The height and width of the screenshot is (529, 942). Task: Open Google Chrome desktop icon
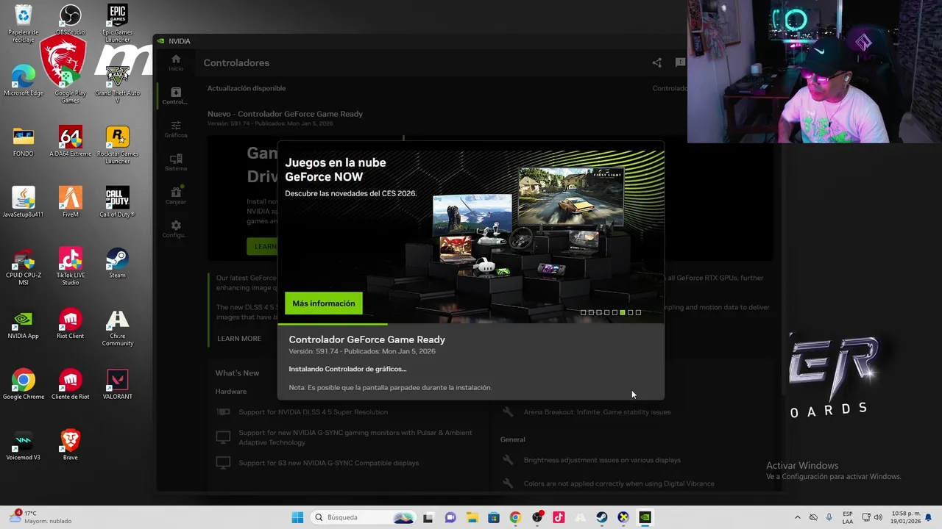coord(24,384)
